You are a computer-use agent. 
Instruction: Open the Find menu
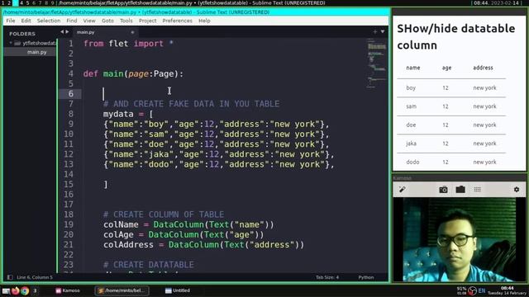point(72,21)
